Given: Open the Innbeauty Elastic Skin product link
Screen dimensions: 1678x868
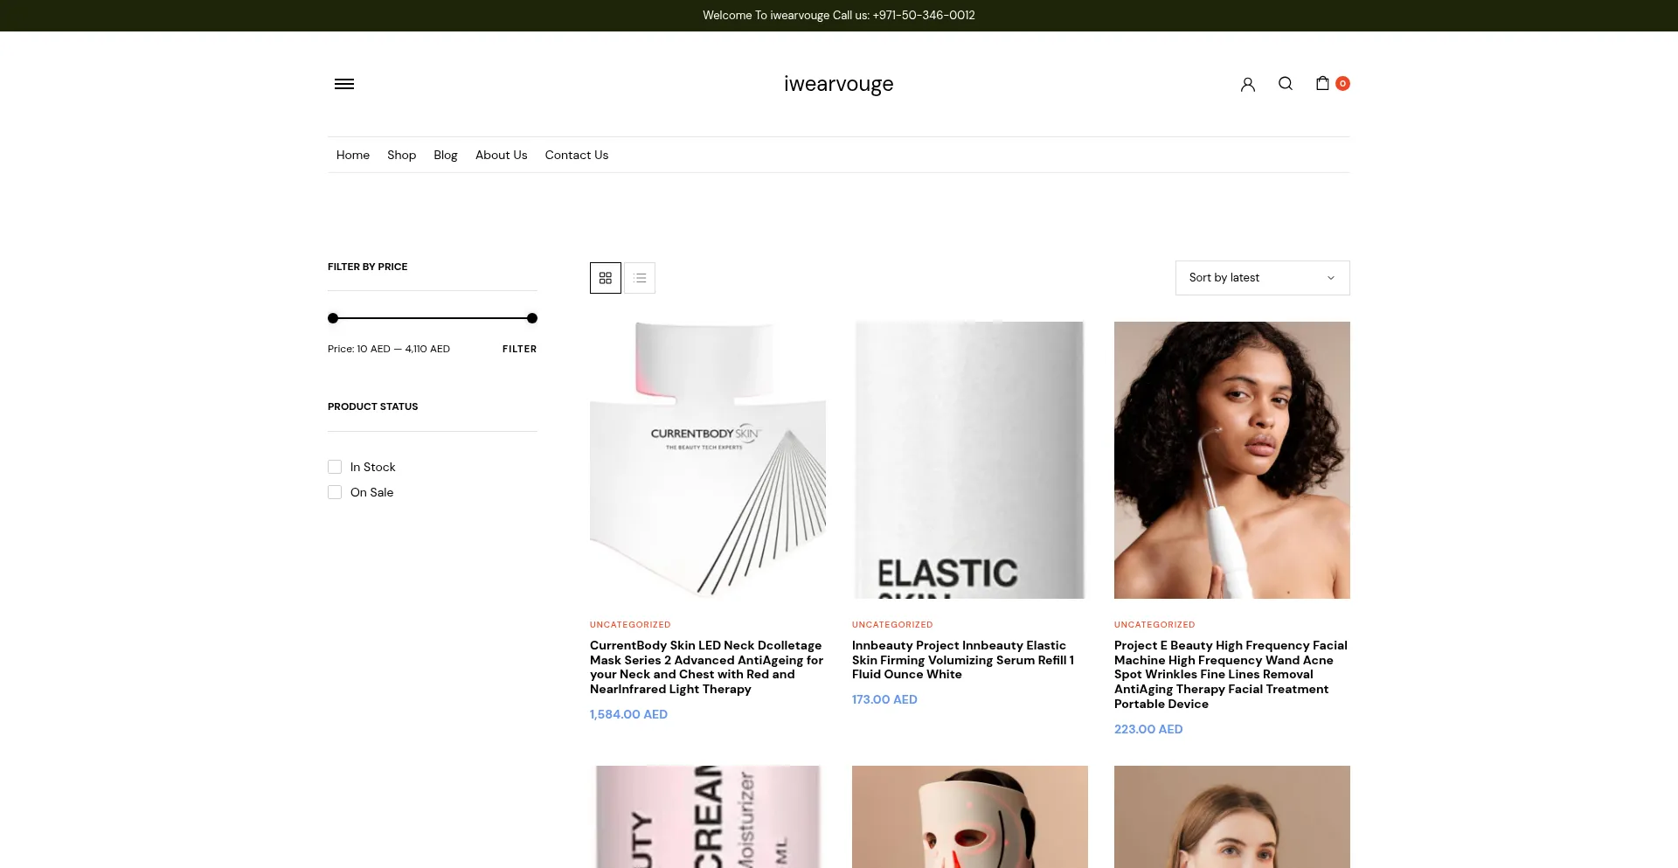Looking at the screenshot, I should point(963,659).
